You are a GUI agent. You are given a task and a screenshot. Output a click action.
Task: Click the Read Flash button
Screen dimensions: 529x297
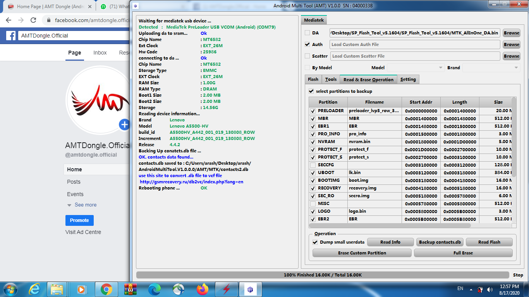point(489,242)
